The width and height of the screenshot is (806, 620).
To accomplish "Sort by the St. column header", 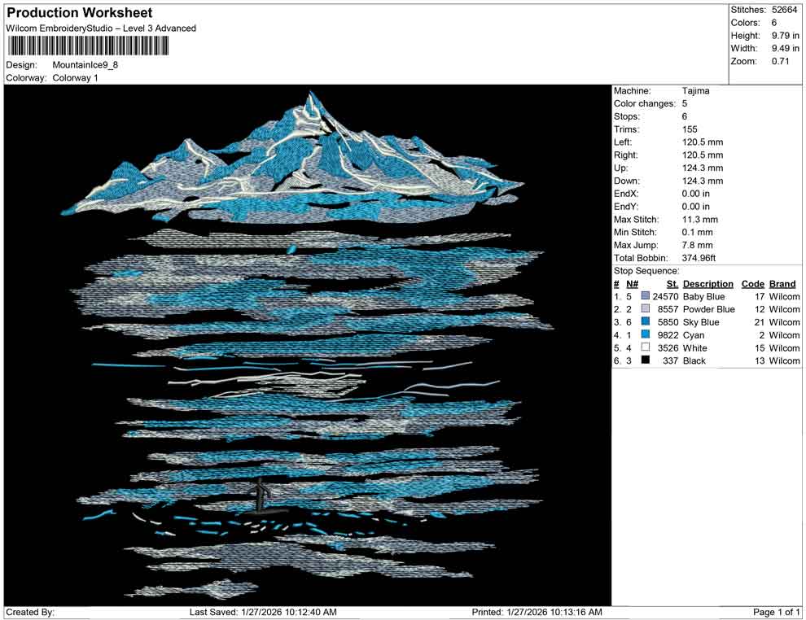I will click(671, 283).
